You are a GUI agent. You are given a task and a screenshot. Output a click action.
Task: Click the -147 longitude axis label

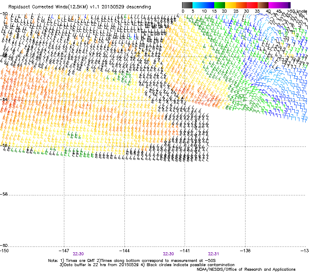pos(64,251)
